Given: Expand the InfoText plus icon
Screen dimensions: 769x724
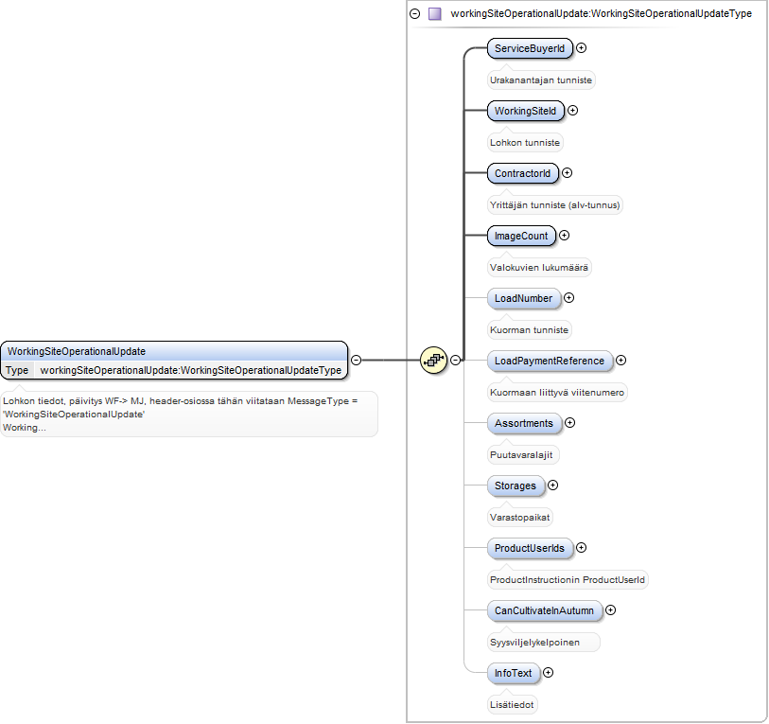Looking at the screenshot, I should pos(549,673).
